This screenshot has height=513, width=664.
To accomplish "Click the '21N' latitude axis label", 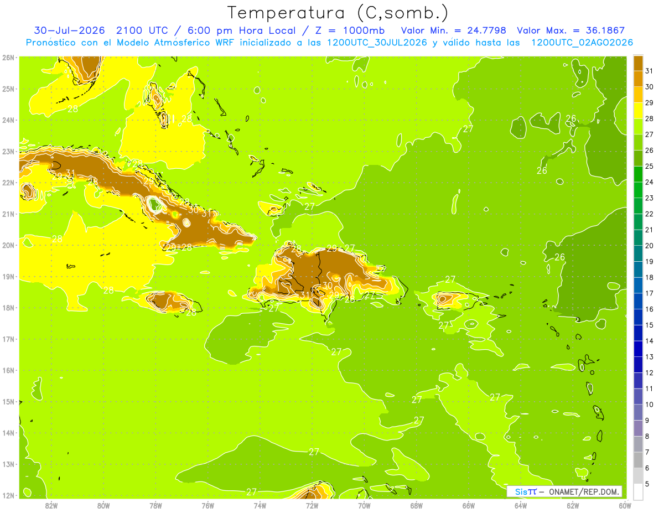I will pos(8,214).
